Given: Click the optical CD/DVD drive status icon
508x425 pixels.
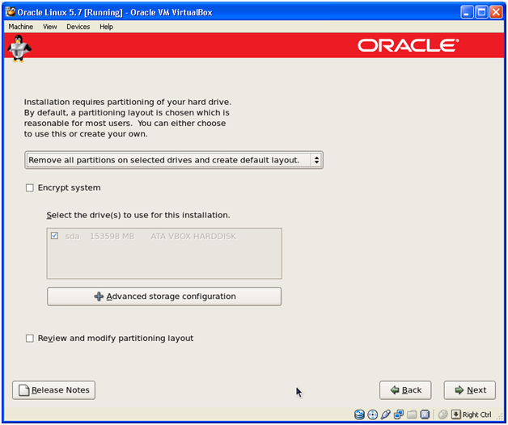Looking at the screenshot, I should [x=373, y=414].
